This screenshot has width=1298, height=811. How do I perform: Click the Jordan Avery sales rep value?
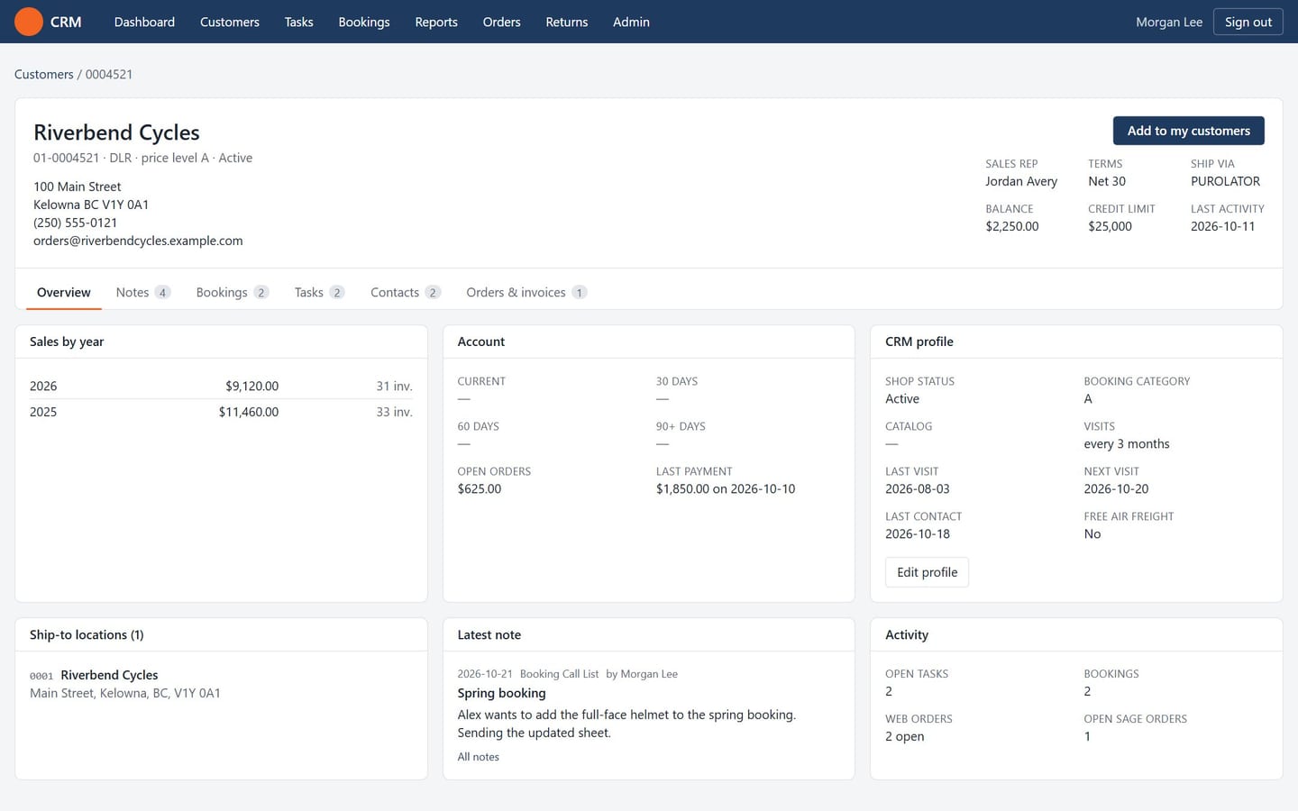pos(1021,181)
